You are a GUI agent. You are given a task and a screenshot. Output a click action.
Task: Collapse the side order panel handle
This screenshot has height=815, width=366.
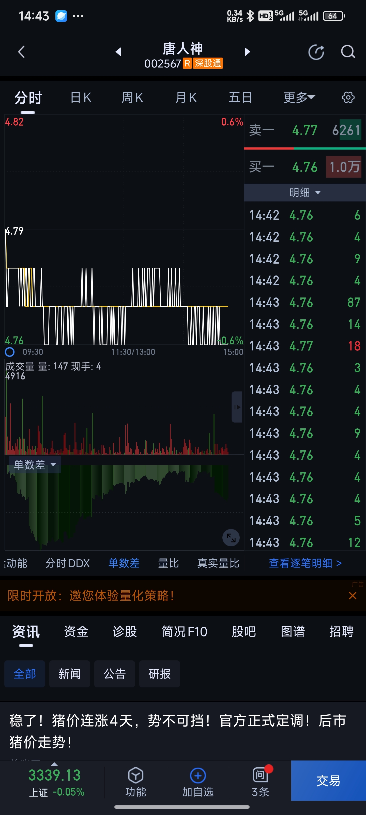point(237,407)
